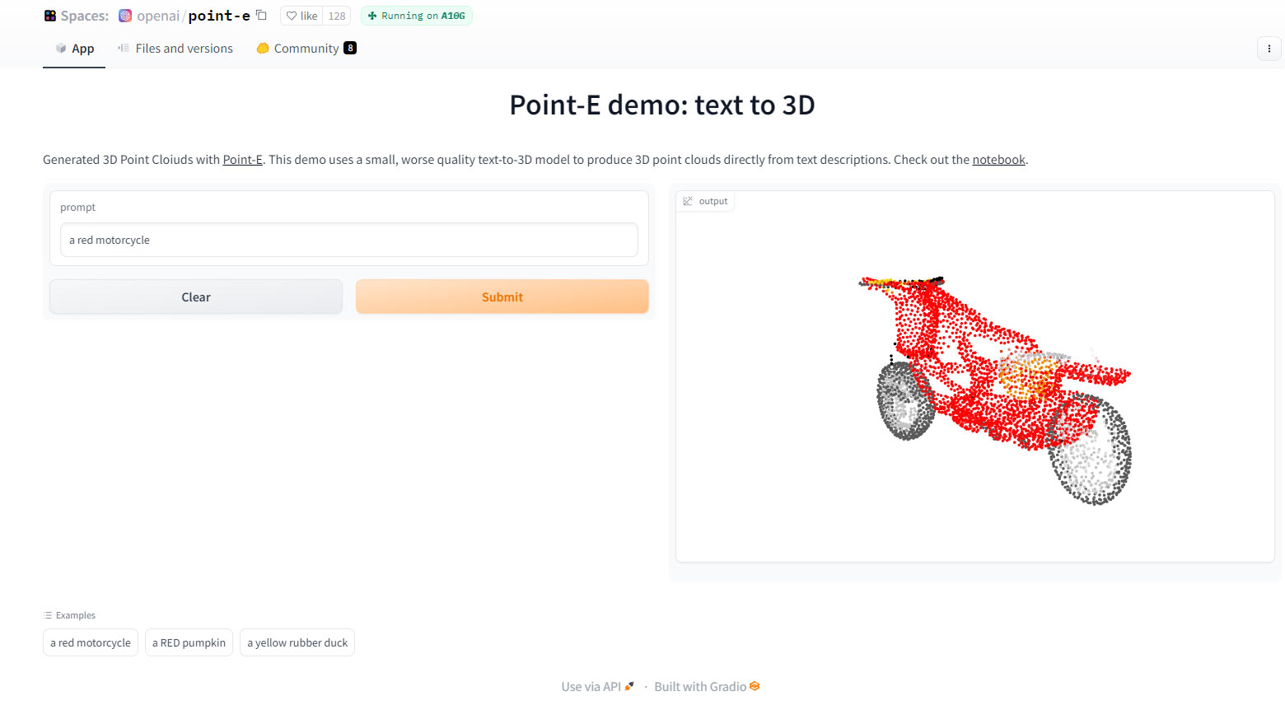Click the Running on A10G status badge

pos(416,16)
